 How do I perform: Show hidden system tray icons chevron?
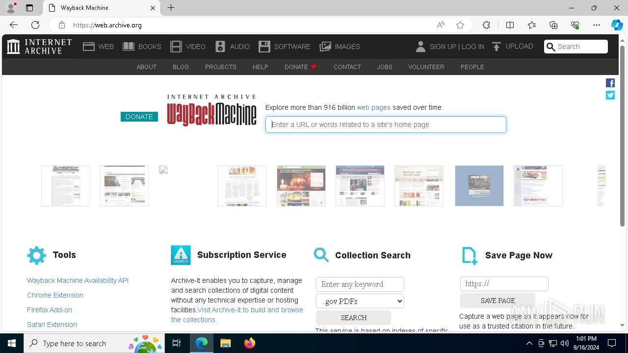[529, 343]
